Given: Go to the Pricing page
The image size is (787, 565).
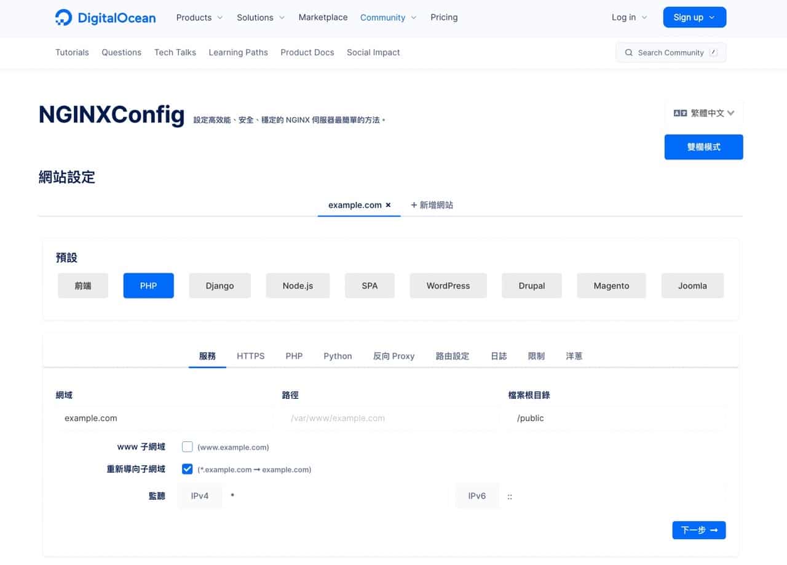Looking at the screenshot, I should [444, 17].
